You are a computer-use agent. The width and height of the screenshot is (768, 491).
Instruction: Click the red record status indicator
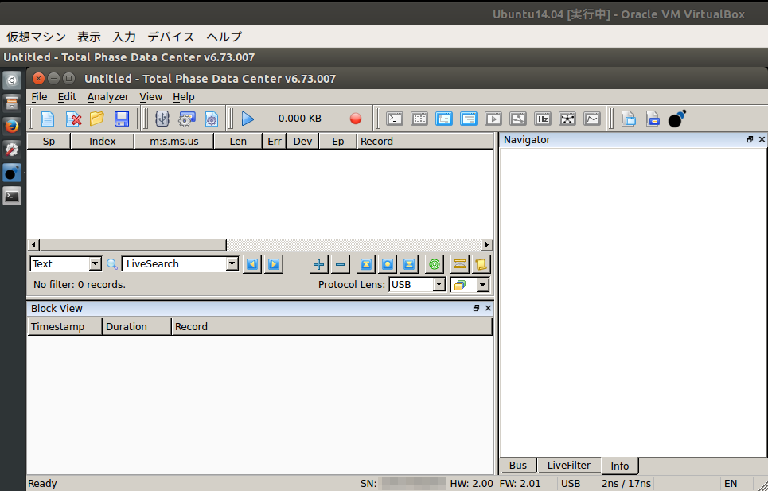click(x=355, y=118)
